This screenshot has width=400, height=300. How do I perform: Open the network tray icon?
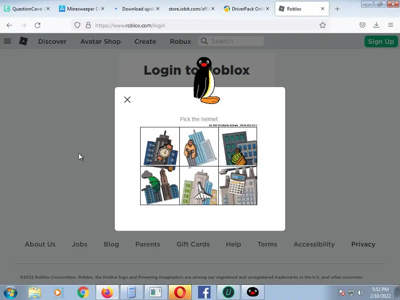click(x=351, y=293)
